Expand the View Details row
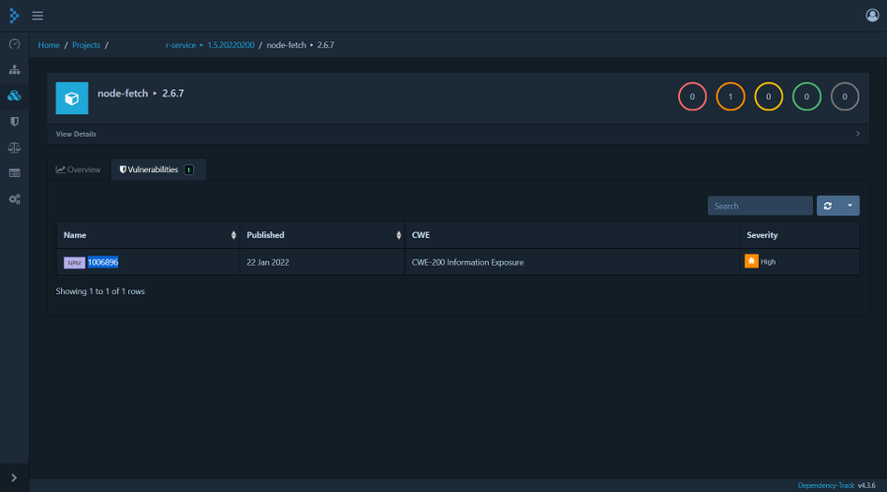 (x=458, y=134)
